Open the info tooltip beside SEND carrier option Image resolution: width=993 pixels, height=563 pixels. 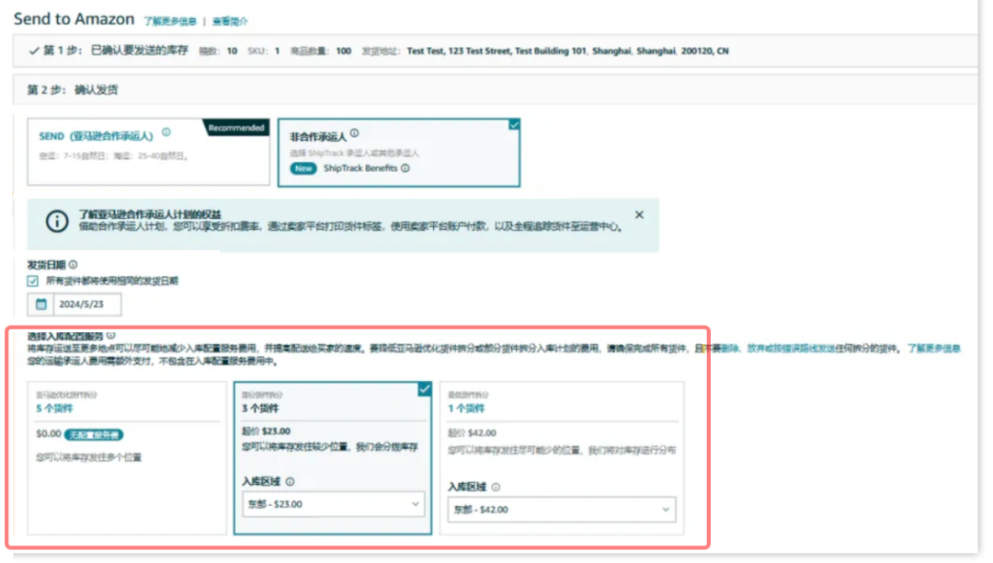168,133
